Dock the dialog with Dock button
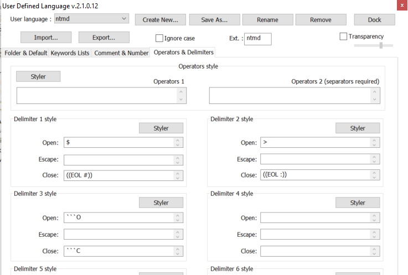 pyautogui.click(x=374, y=19)
